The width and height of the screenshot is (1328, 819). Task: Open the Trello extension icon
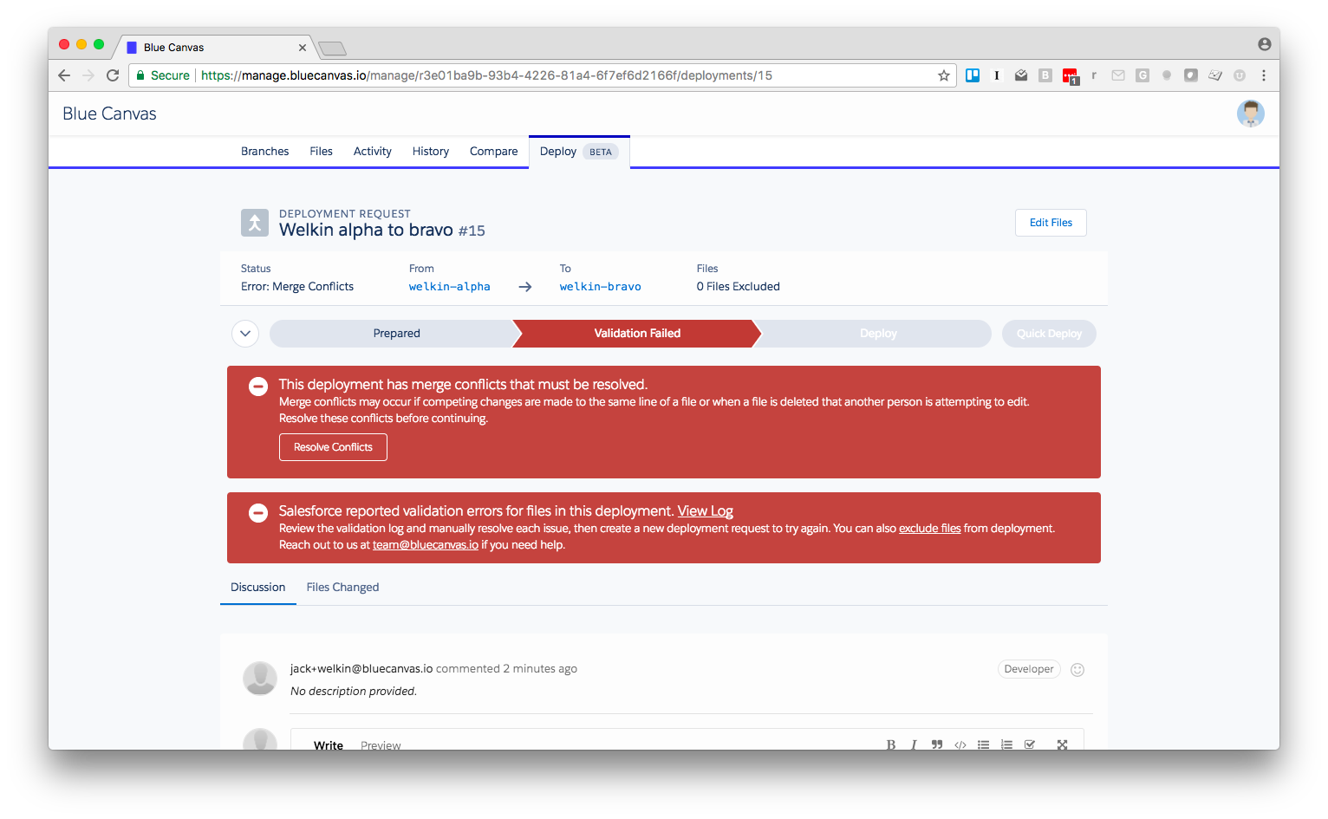click(x=973, y=75)
